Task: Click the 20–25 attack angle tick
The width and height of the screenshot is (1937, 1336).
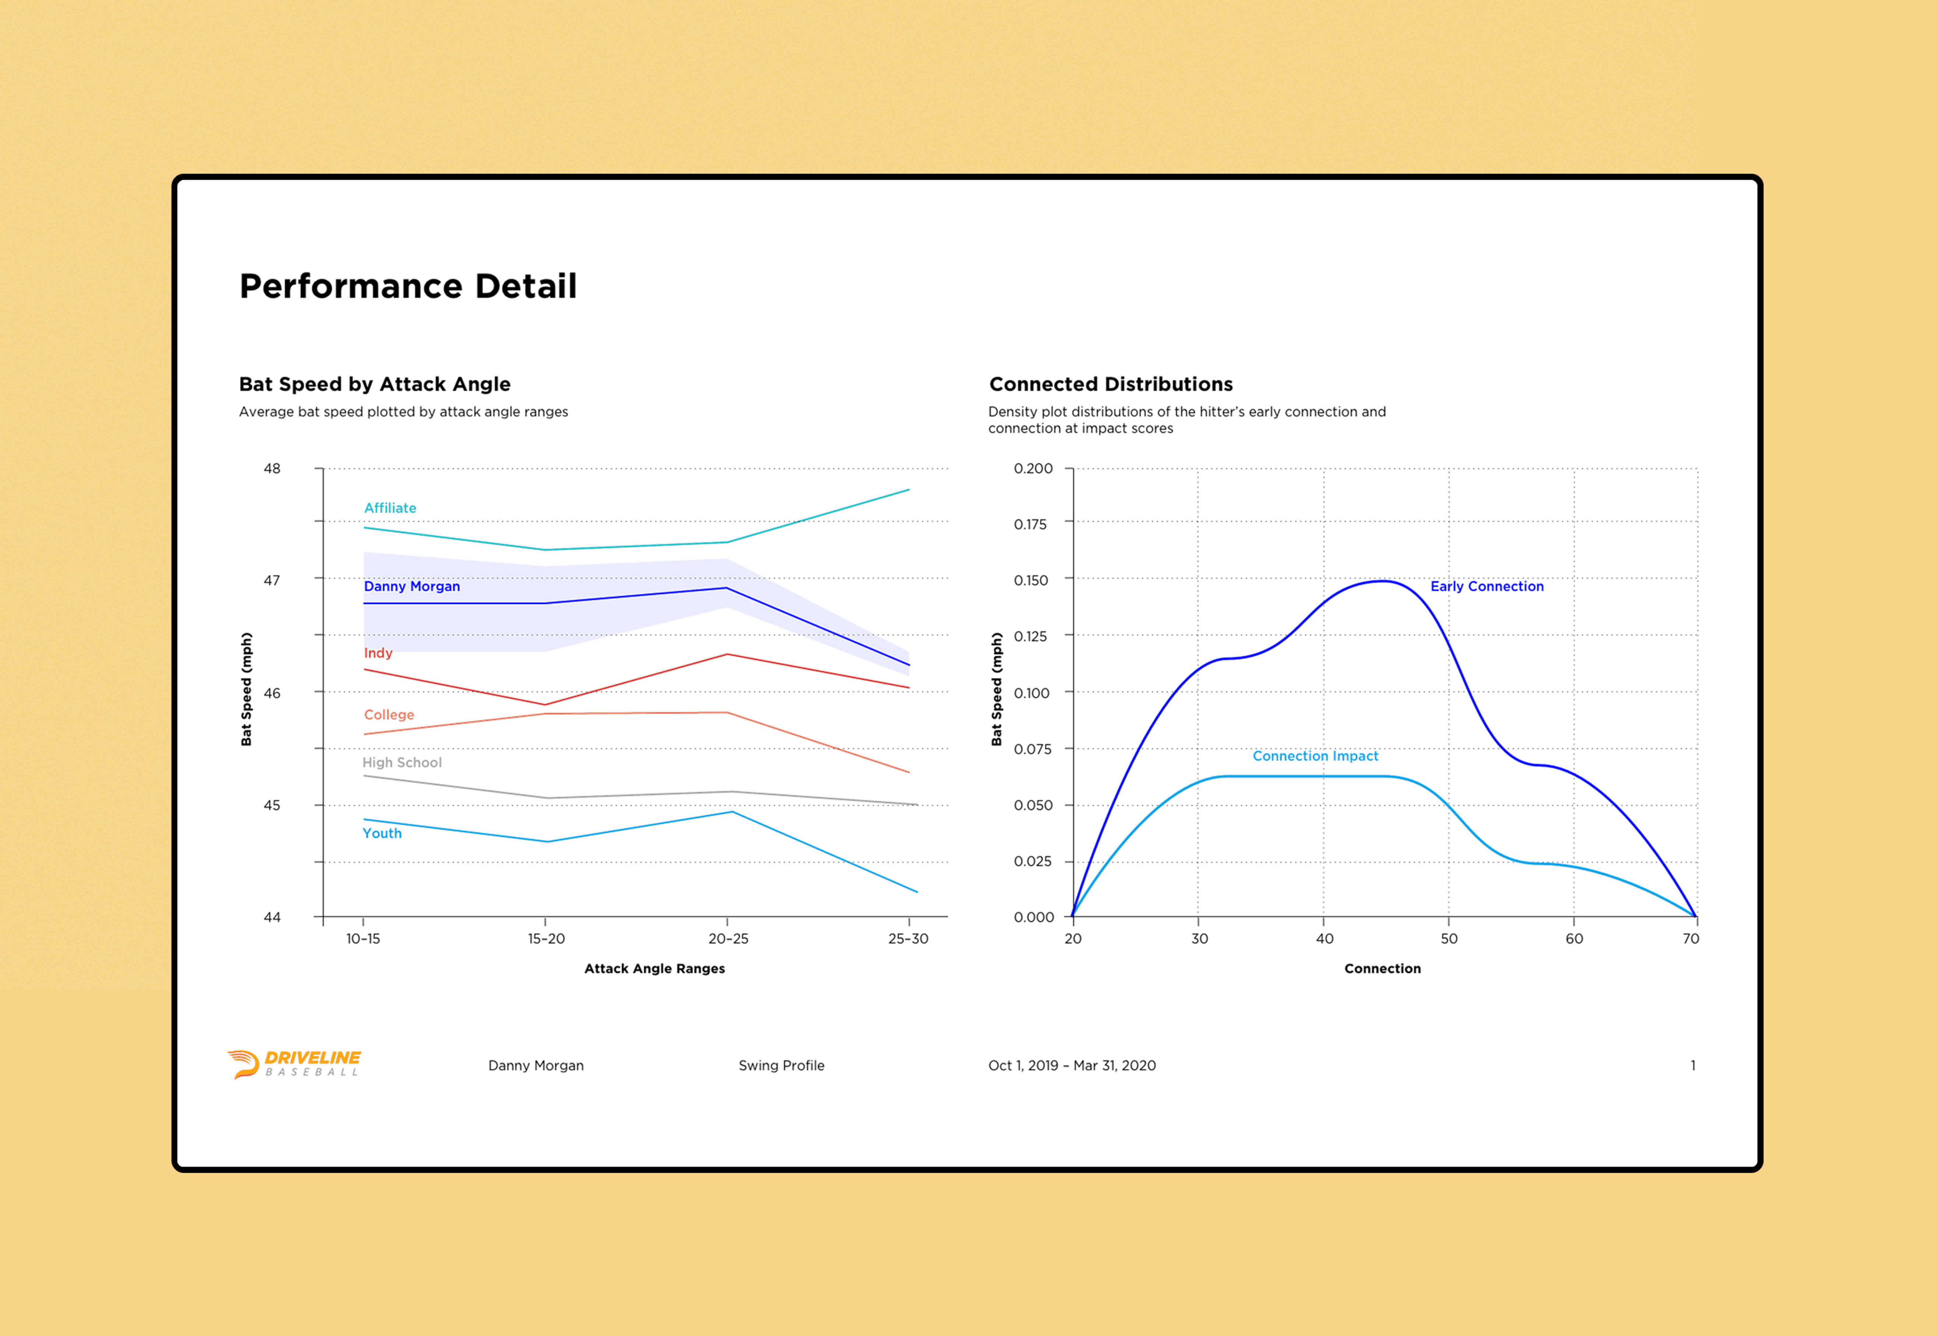Action: [x=728, y=939]
